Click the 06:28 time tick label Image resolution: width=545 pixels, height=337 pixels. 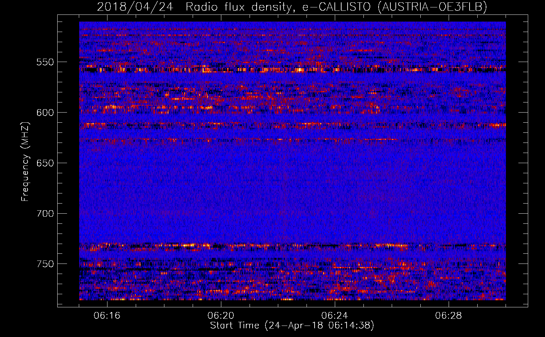point(449,316)
